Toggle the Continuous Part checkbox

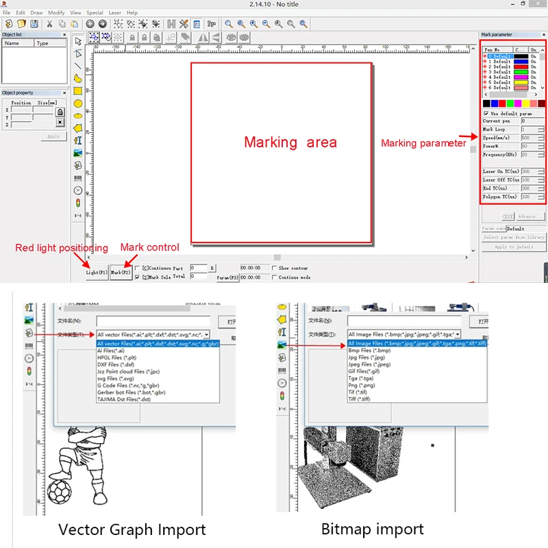click(138, 268)
